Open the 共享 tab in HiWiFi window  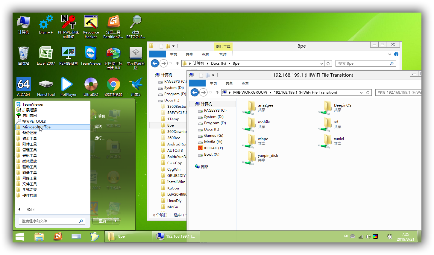229,83
